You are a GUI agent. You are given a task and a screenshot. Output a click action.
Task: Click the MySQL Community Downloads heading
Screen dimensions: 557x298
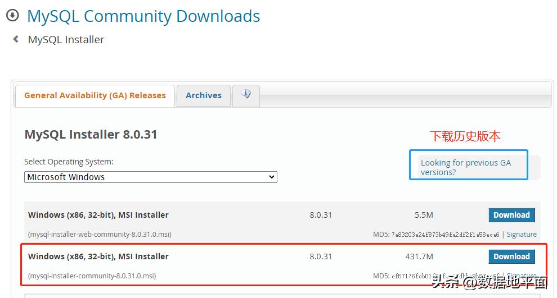pyautogui.click(x=143, y=16)
